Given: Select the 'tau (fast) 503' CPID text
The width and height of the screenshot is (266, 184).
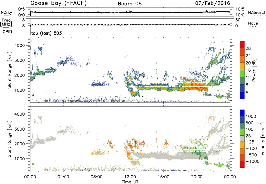Looking at the screenshot, I should 47,33.
